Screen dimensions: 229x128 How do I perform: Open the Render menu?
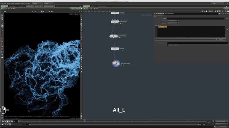tap(9, 3)
